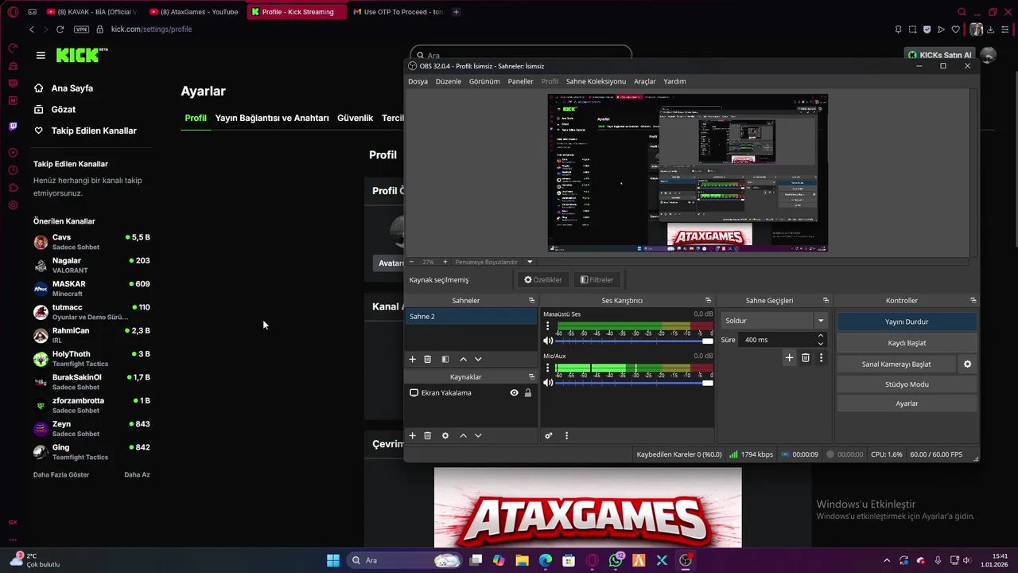Decrease Süre duration stepper down
Viewport: 1018px width, 573px height.
tap(821, 344)
